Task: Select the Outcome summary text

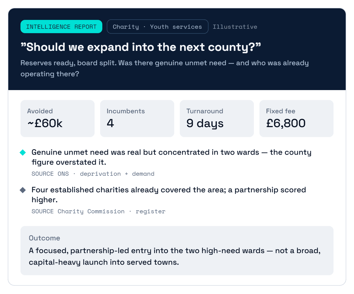Action: (175, 256)
